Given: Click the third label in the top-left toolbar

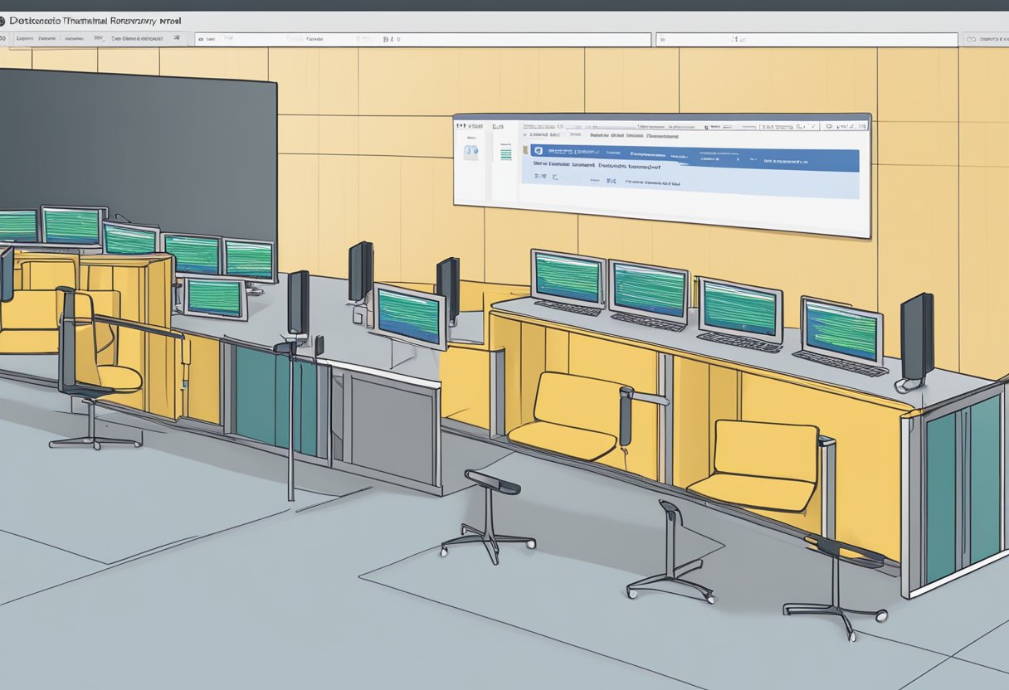Looking at the screenshot, I should coord(75,38).
